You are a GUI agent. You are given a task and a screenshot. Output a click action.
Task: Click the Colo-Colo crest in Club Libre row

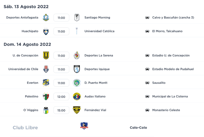(x=84, y=126)
